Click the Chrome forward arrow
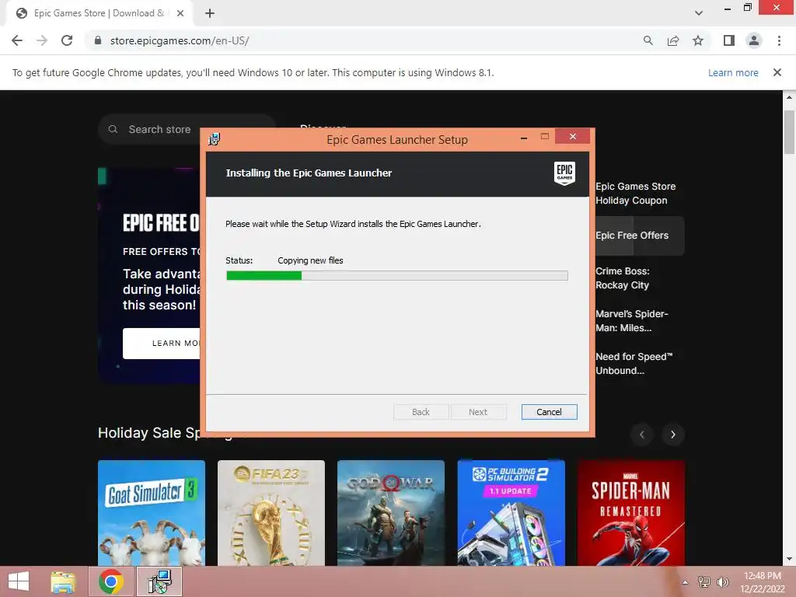 (42, 40)
